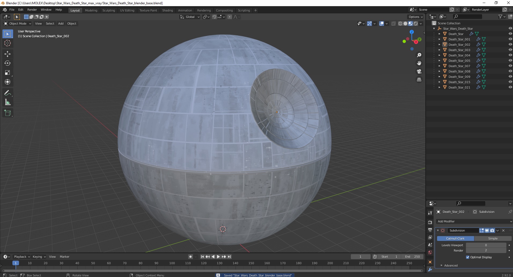Select Simple subdivision type
This screenshot has width=513, height=277.
[x=493, y=238]
